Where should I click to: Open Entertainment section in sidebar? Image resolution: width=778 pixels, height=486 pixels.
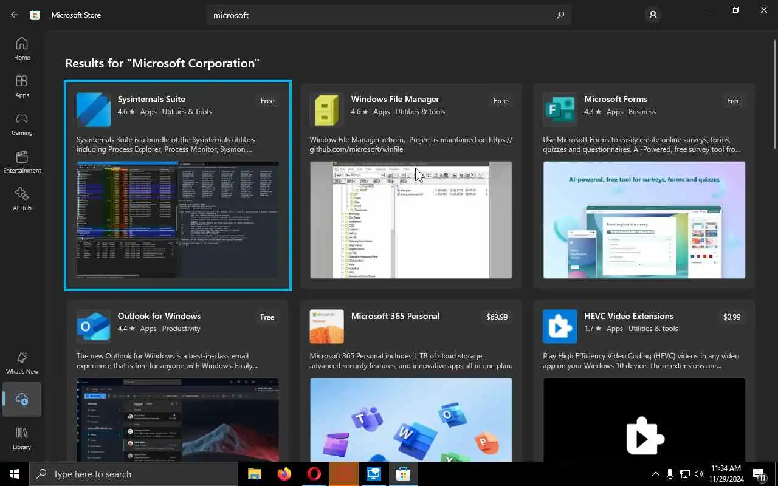[x=22, y=162]
